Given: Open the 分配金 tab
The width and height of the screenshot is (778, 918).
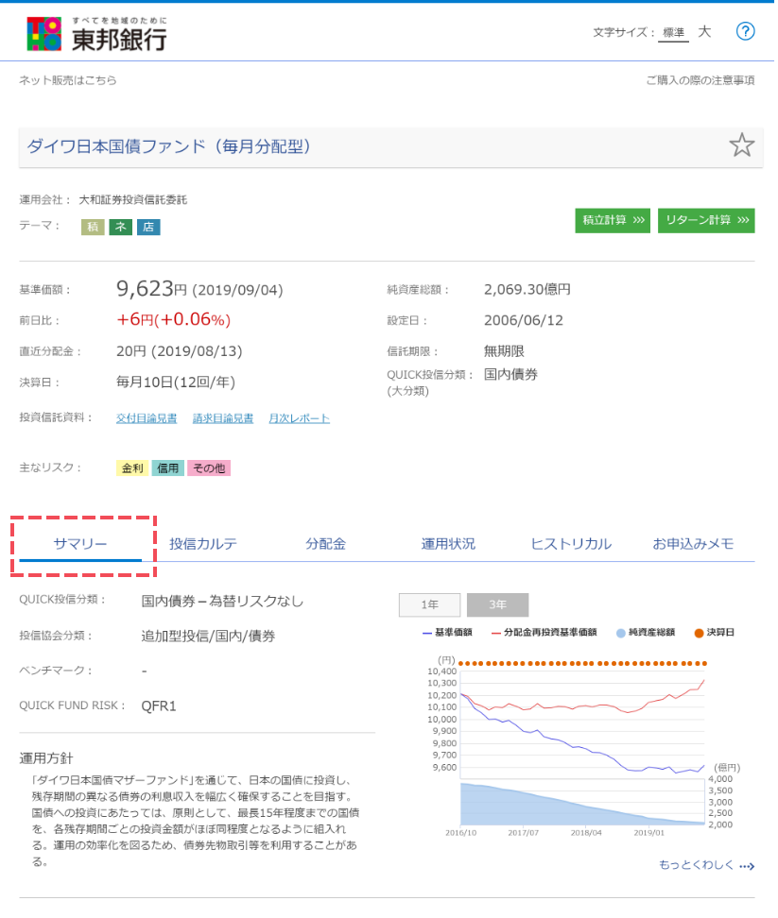Looking at the screenshot, I should point(326,544).
